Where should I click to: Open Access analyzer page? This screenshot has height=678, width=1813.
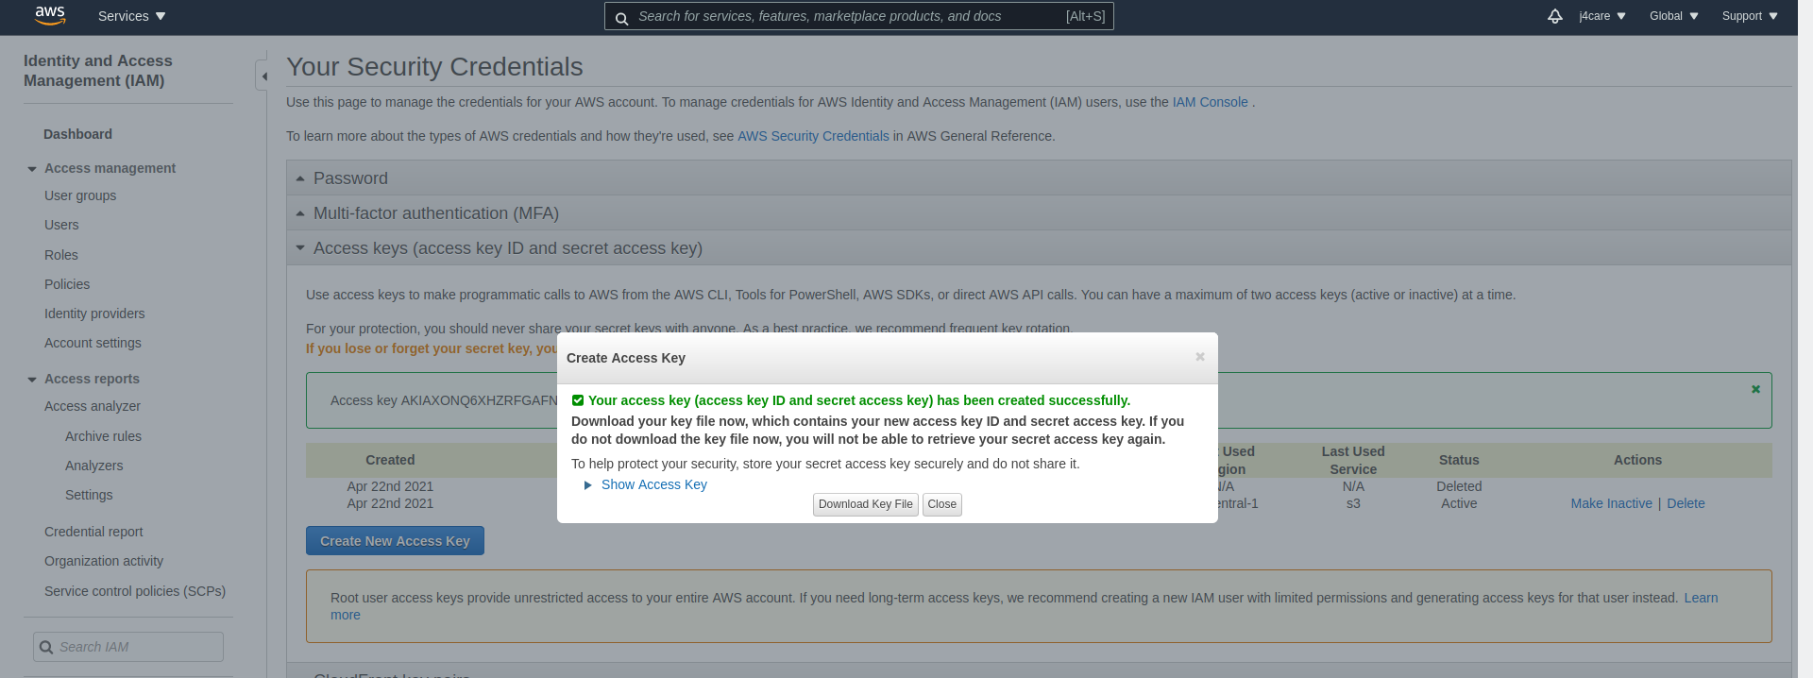point(93,406)
